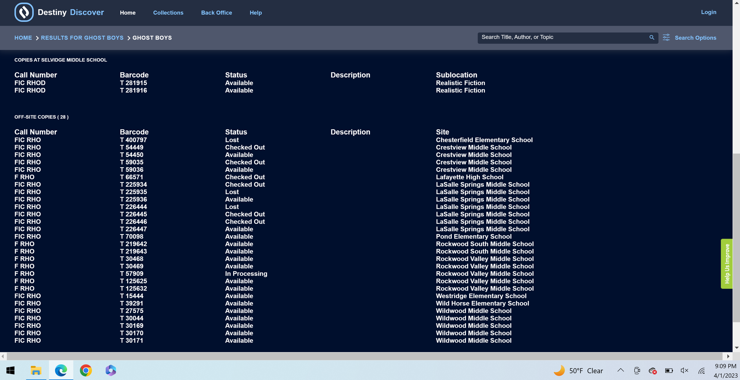Click the Search Options sliders icon

tap(666, 38)
